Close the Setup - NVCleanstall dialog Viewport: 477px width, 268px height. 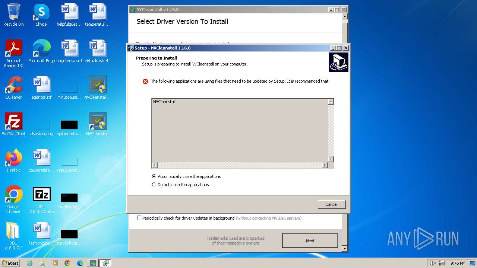(346, 48)
